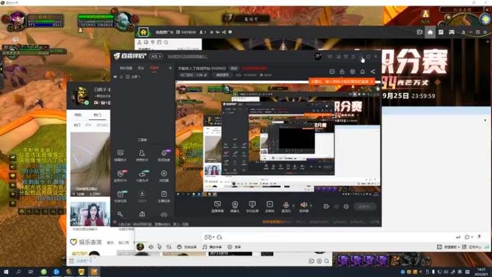Open the female streamer thumbnail
Viewport: 492px width, 277px height.
point(90,214)
